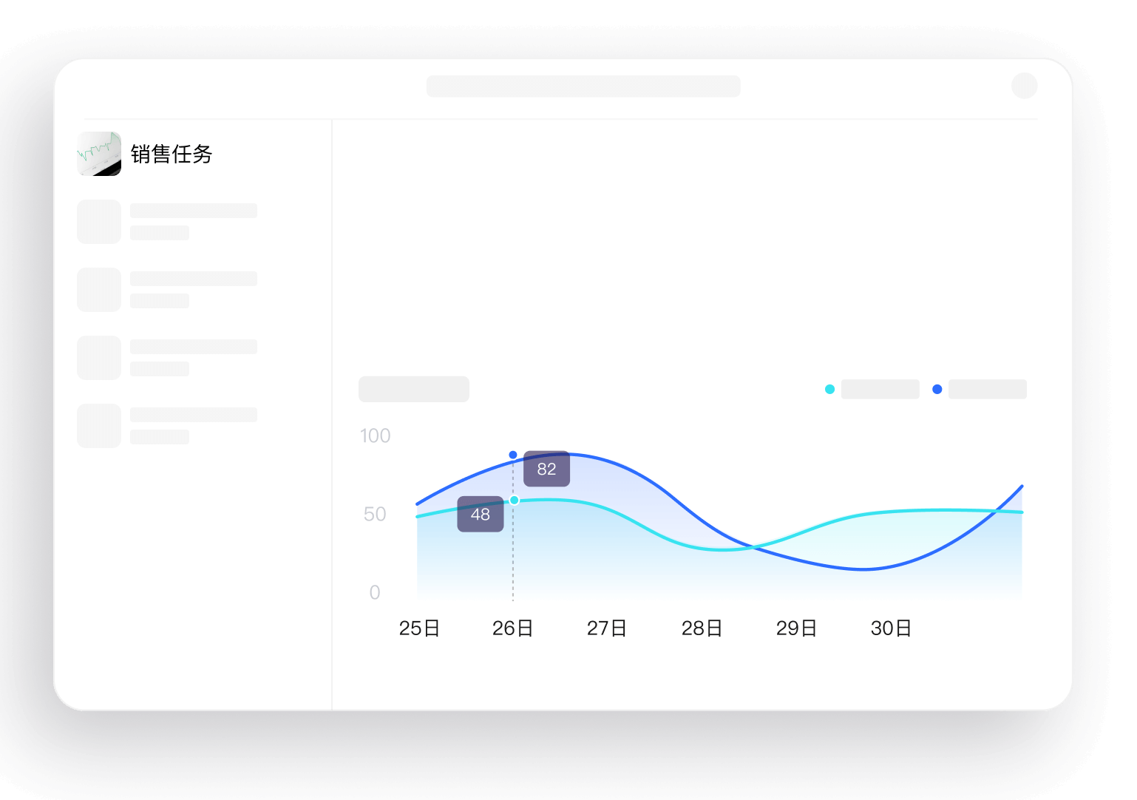Click the top search bar placeholder
Image resolution: width=1137 pixels, height=800 pixels.
pyautogui.click(x=583, y=86)
